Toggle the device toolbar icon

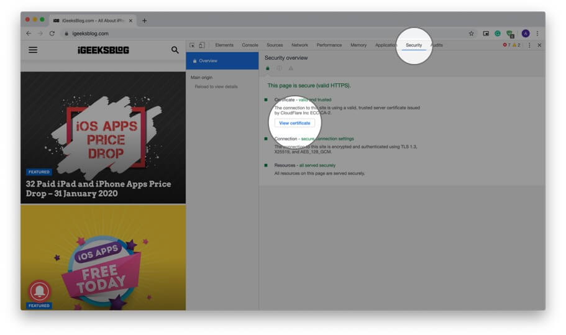pyautogui.click(x=202, y=45)
